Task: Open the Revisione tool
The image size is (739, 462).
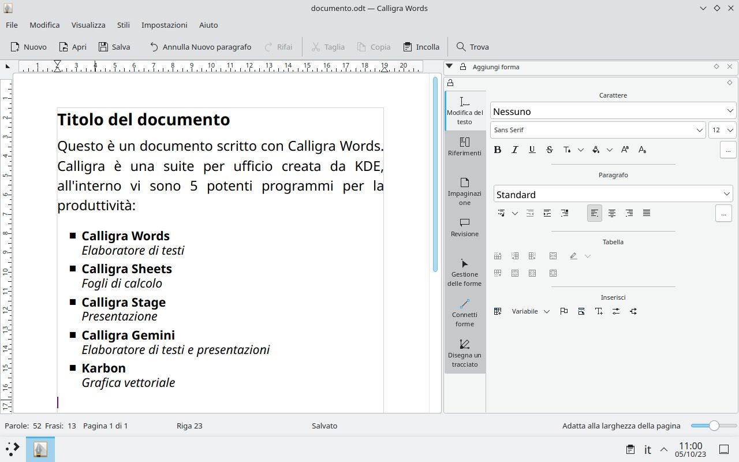Action: [x=464, y=228]
